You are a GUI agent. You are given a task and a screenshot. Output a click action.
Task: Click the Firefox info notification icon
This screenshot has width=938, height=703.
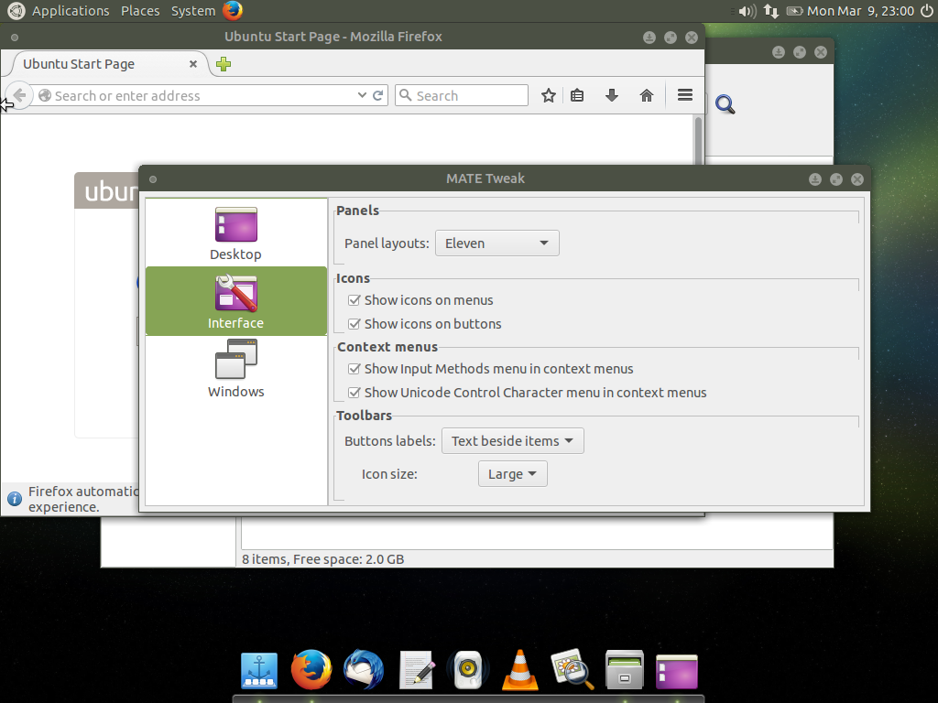click(15, 499)
